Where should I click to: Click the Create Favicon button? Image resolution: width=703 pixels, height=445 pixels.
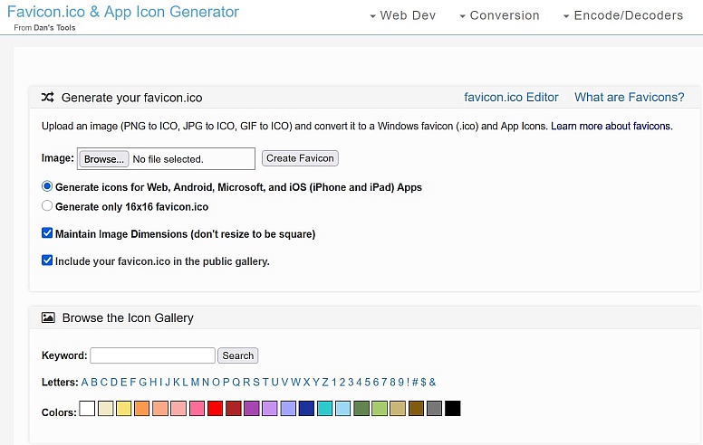300,158
